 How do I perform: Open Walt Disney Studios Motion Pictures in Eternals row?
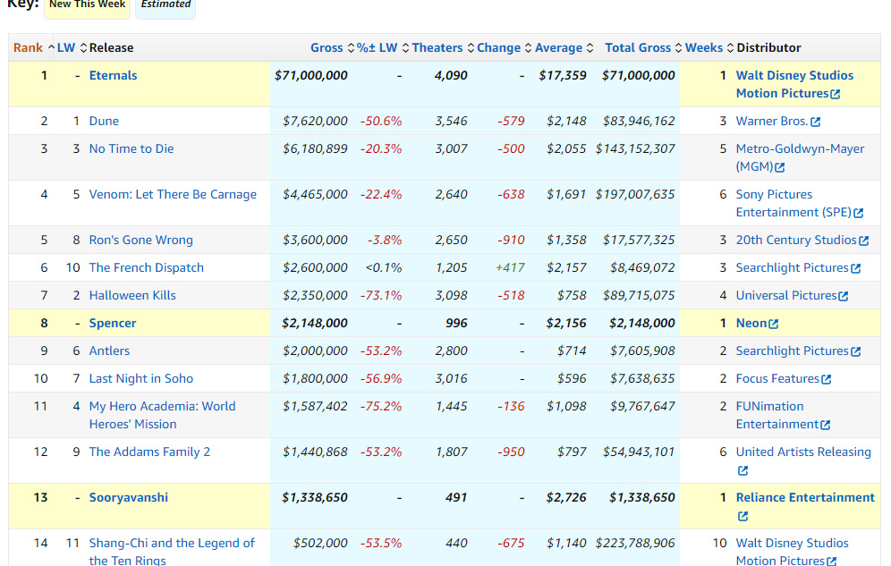pyautogui.click(x=794, y=84)
